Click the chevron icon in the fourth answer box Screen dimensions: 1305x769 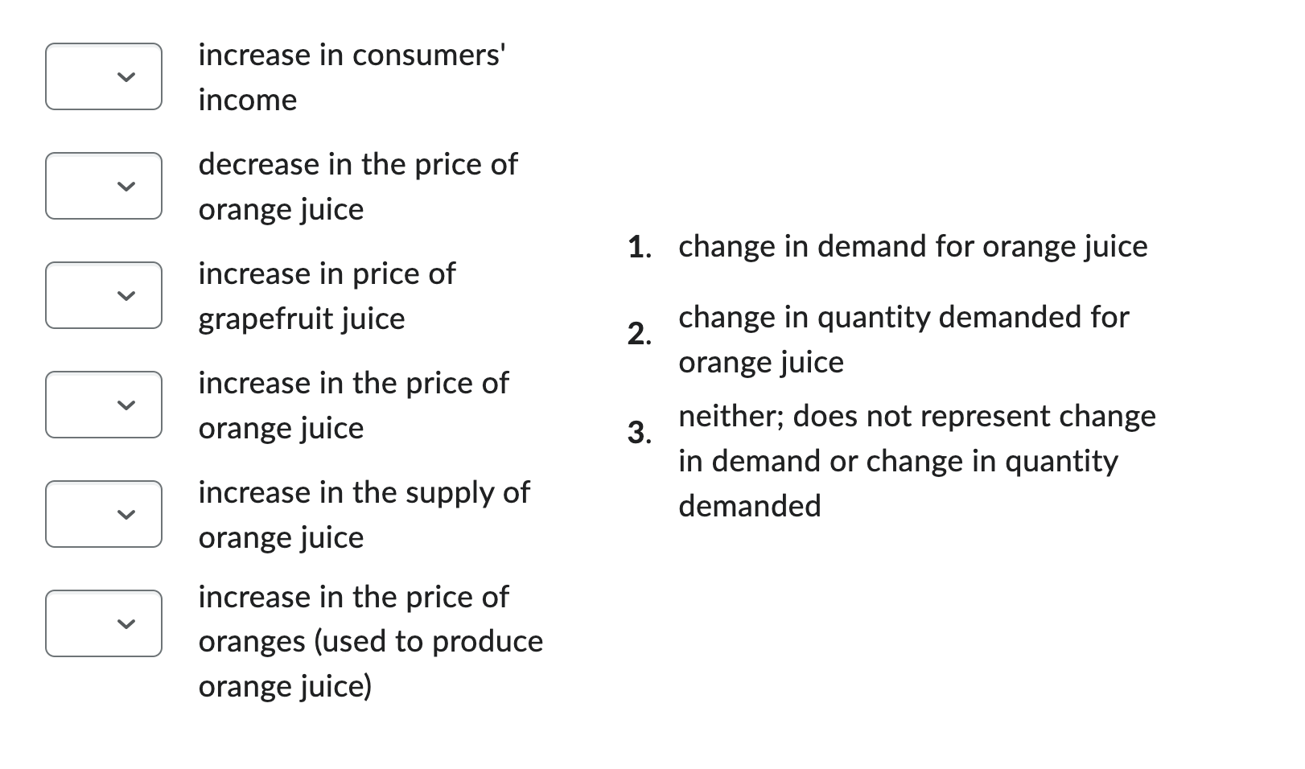tap(126, 405)
